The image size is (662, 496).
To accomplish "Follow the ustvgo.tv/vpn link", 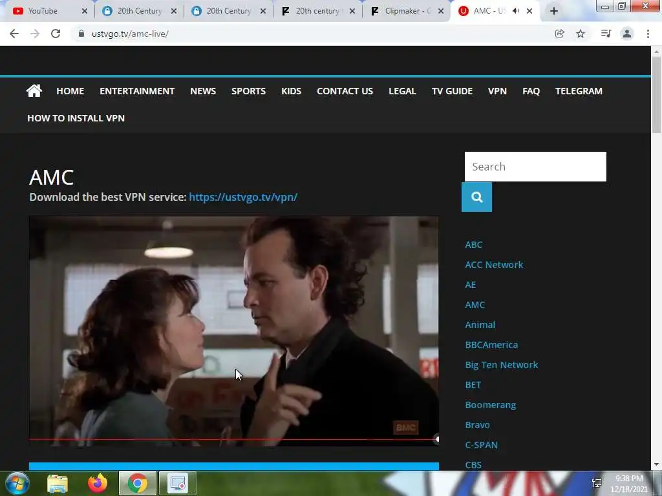I will tap(243, 197).
